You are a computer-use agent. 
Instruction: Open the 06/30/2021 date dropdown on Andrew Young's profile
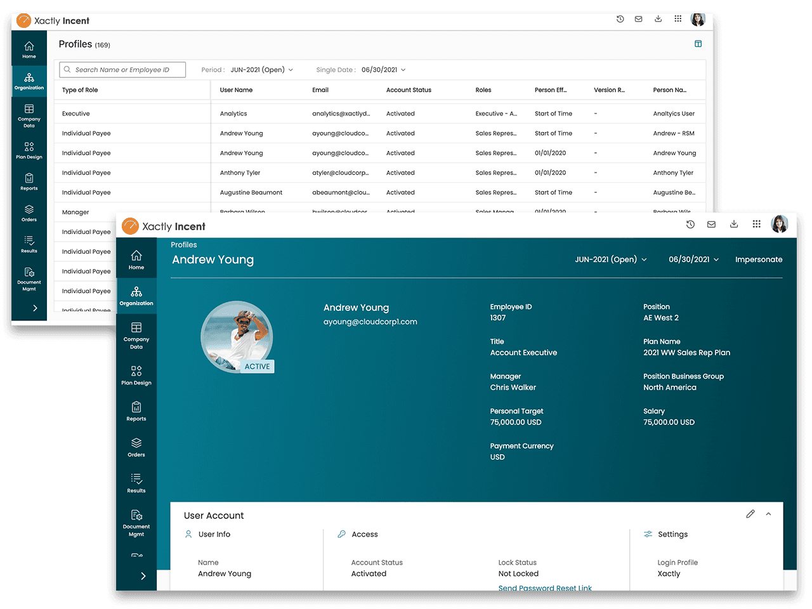coord(694,259)
